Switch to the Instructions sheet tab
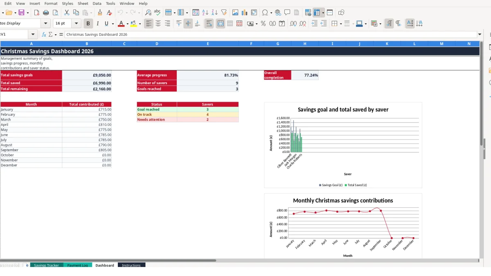Screen dimensions: 491x276 tap(131, 265)
